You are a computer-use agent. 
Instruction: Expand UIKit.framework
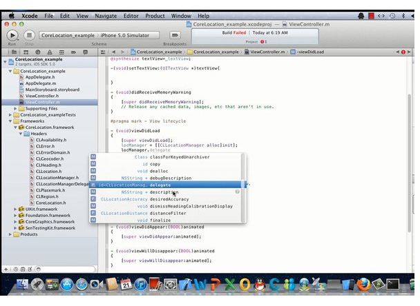click(x=15, y=210)
